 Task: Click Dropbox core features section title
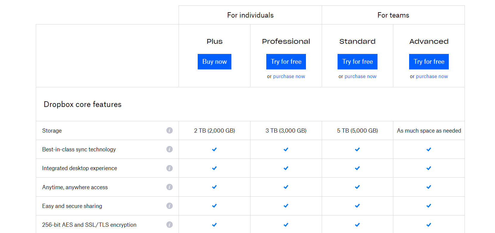(x=83, y=104)
